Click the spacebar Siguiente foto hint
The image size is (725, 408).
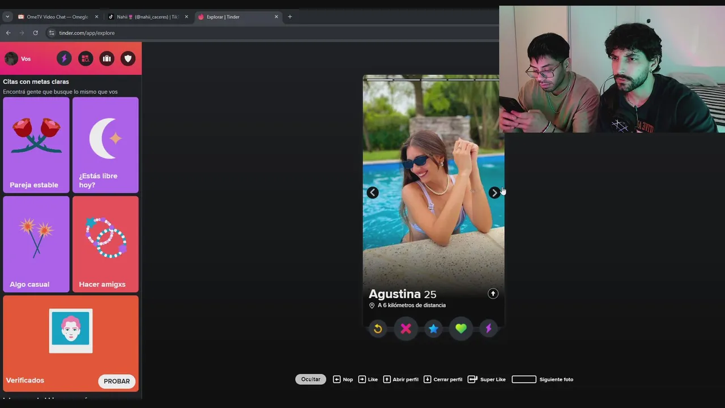tap(542, 380)
